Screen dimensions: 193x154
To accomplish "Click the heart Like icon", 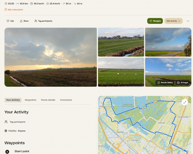I will point(8,21).
